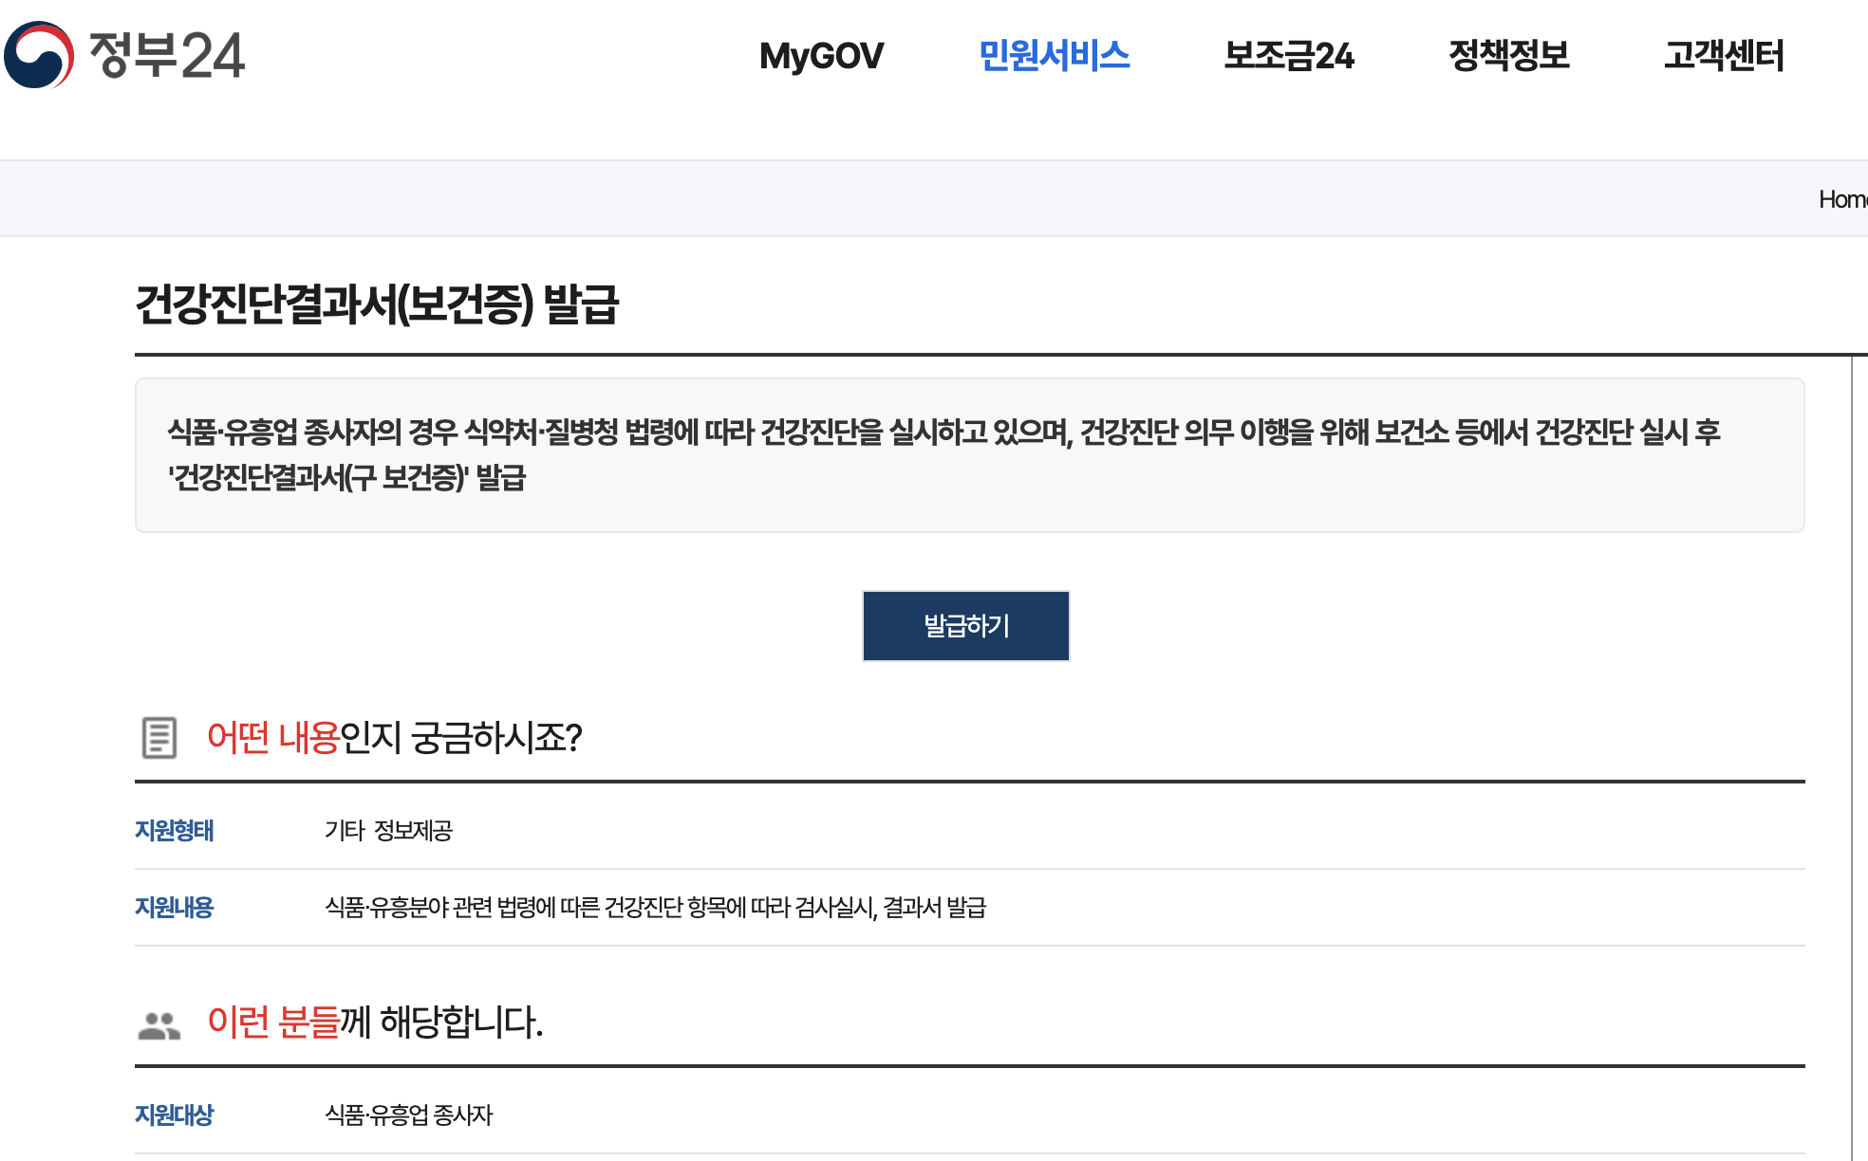Screen dimensions: 1868x1161
Task: Click the 지원내용 row label
Action: 175,908
